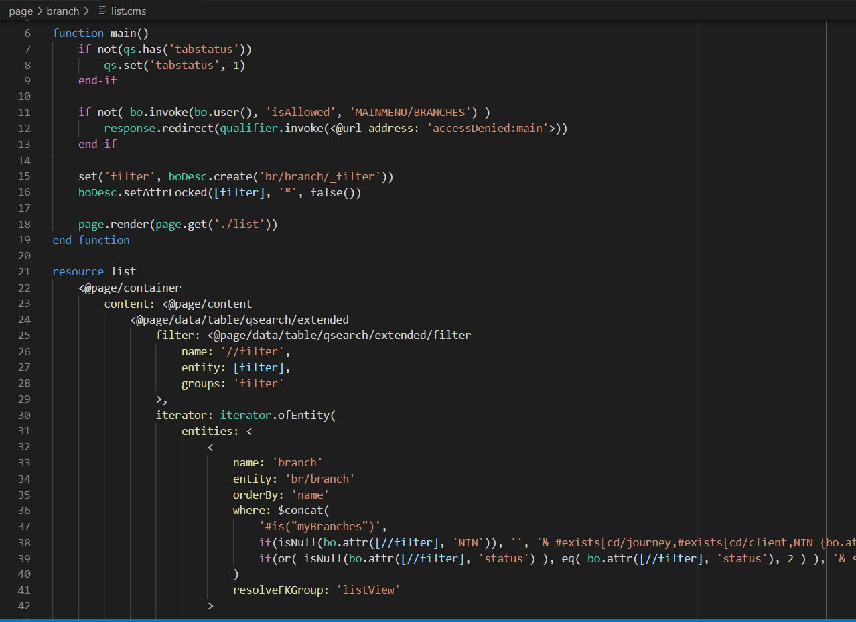Expand the chevron after 'page' in breadcrumb
The width and height of the screenshot is (856, 622).
pos(39,11)
